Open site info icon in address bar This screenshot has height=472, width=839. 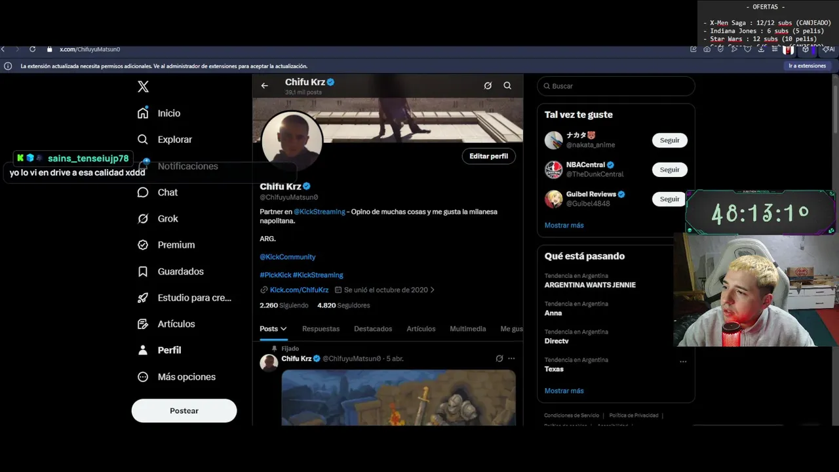pos(49,49)
